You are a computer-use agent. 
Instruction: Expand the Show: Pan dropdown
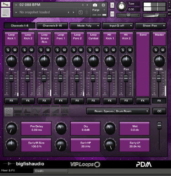(x=150, y=26)
